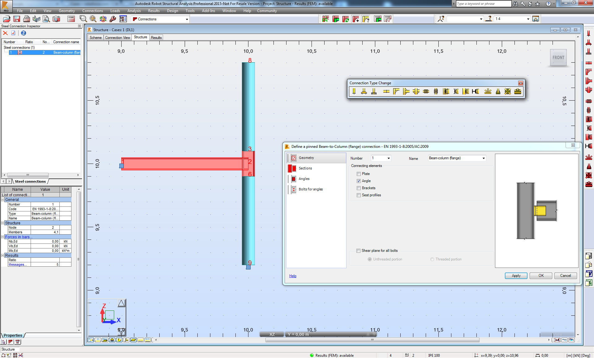Open the Geometry menu
Screen dimensions: 594x358
[67, 11]
